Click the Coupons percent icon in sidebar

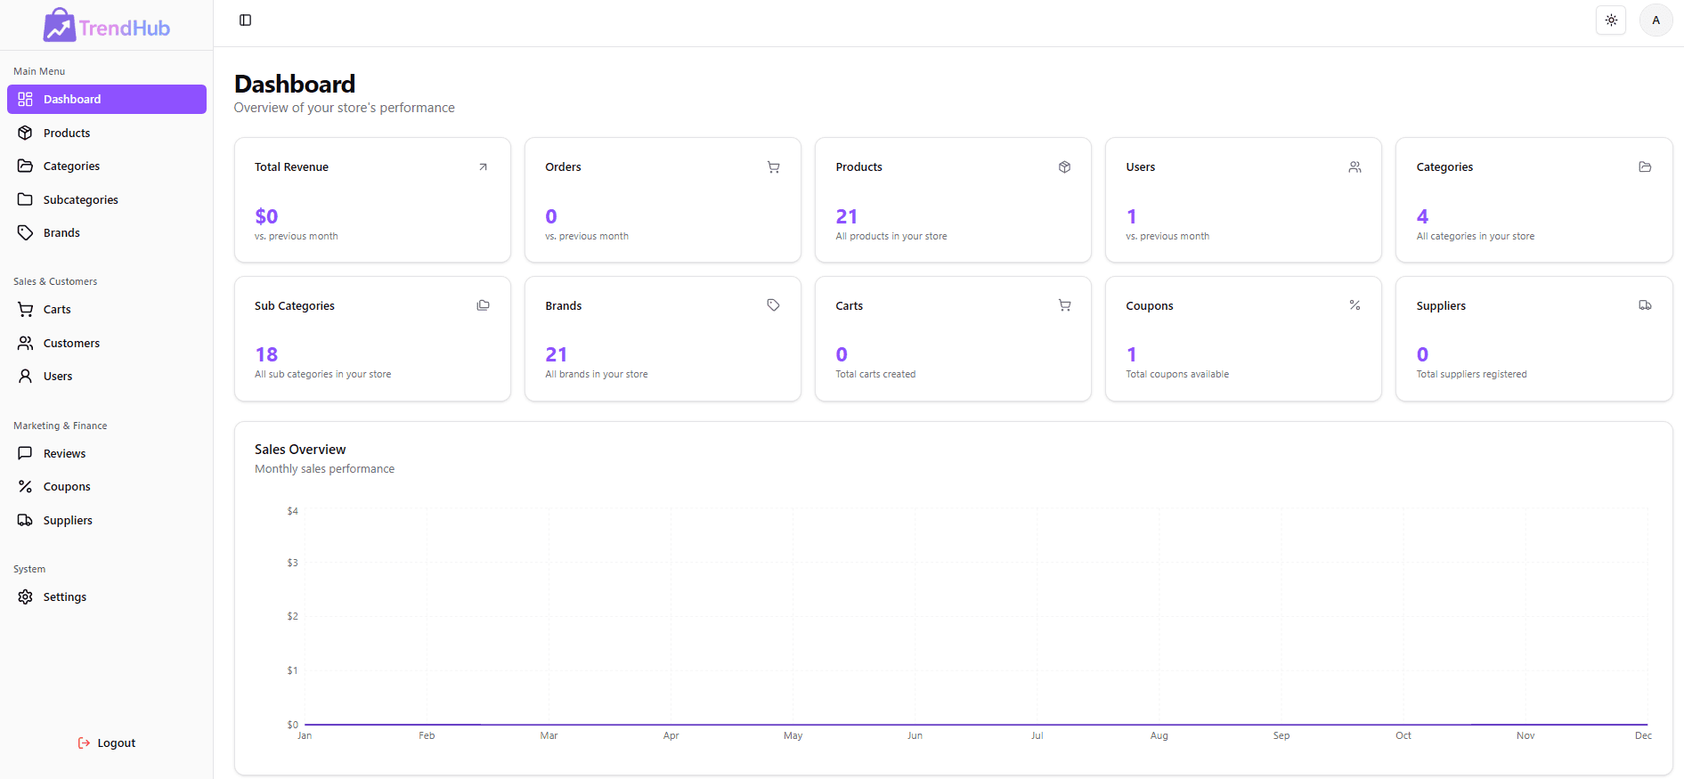point(25,486)
